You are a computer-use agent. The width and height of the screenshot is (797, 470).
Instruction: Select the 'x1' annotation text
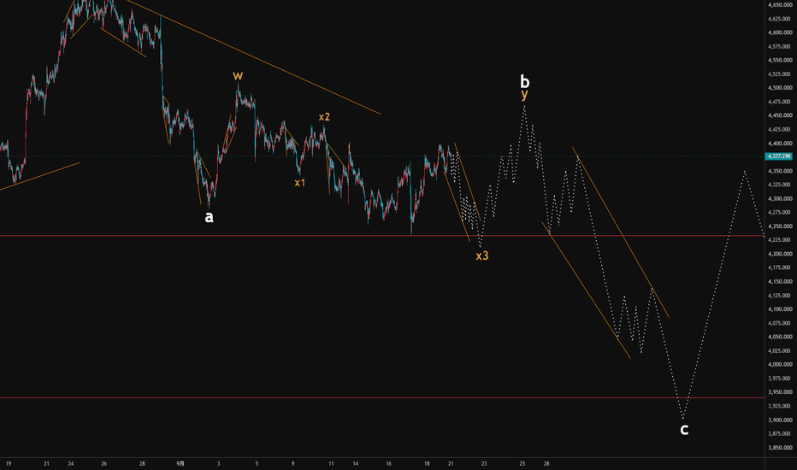click(x=300, y=182)
